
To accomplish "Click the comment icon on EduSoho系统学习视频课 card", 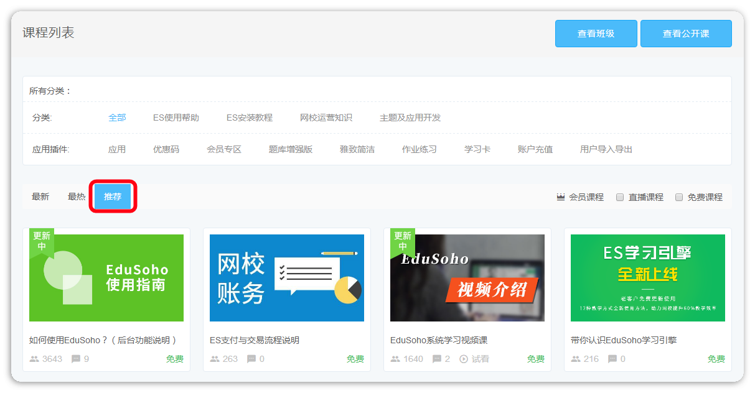I will click(x=437, y=359).
